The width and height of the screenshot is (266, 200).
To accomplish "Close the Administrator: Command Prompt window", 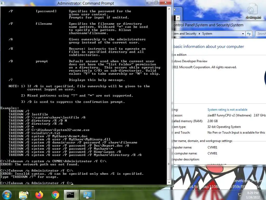I will point(165,3).
